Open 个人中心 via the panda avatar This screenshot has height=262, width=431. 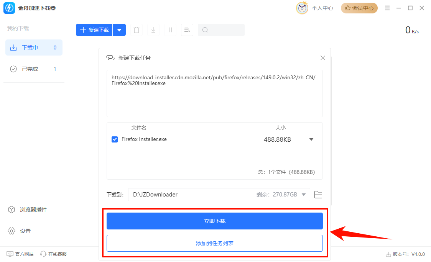pos(302,8)
